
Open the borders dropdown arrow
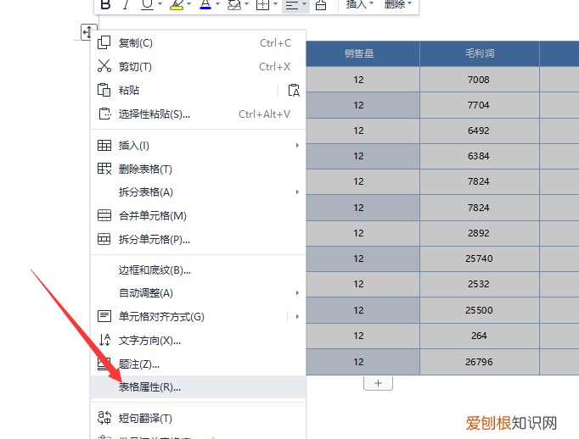(275, 4)
